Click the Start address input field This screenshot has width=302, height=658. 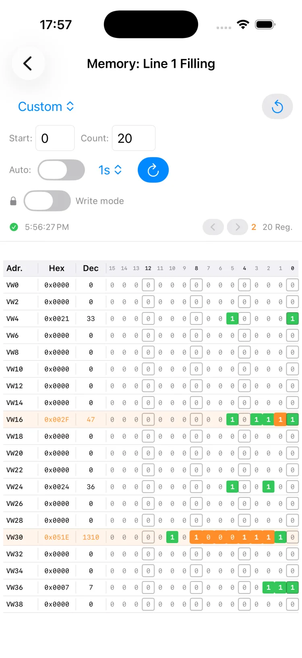pos(55,138)
